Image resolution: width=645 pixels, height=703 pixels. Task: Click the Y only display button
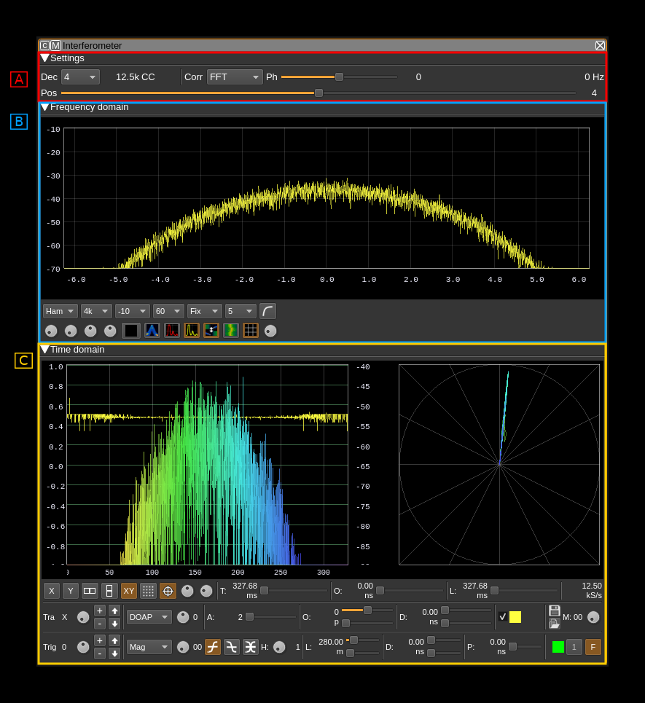70,591
